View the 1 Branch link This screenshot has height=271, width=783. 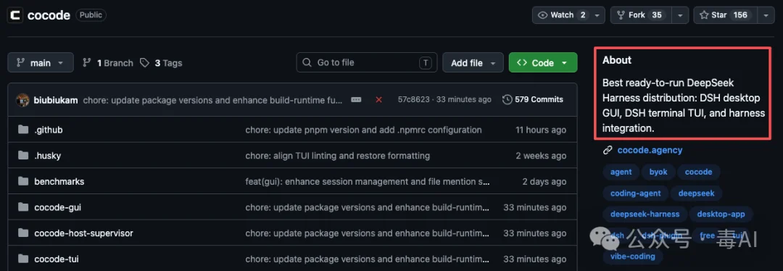pyautogui.click(x=108, y=63)
